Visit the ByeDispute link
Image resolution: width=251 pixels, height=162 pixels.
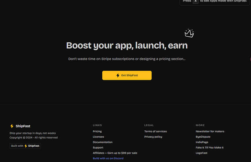203,137
